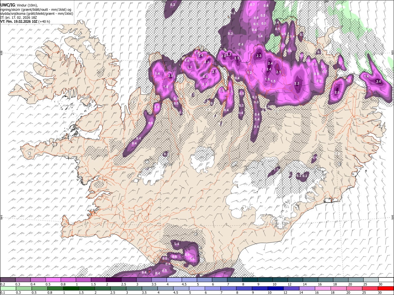Click the lower legend swatch labeled 2.5

click(118, 288)
